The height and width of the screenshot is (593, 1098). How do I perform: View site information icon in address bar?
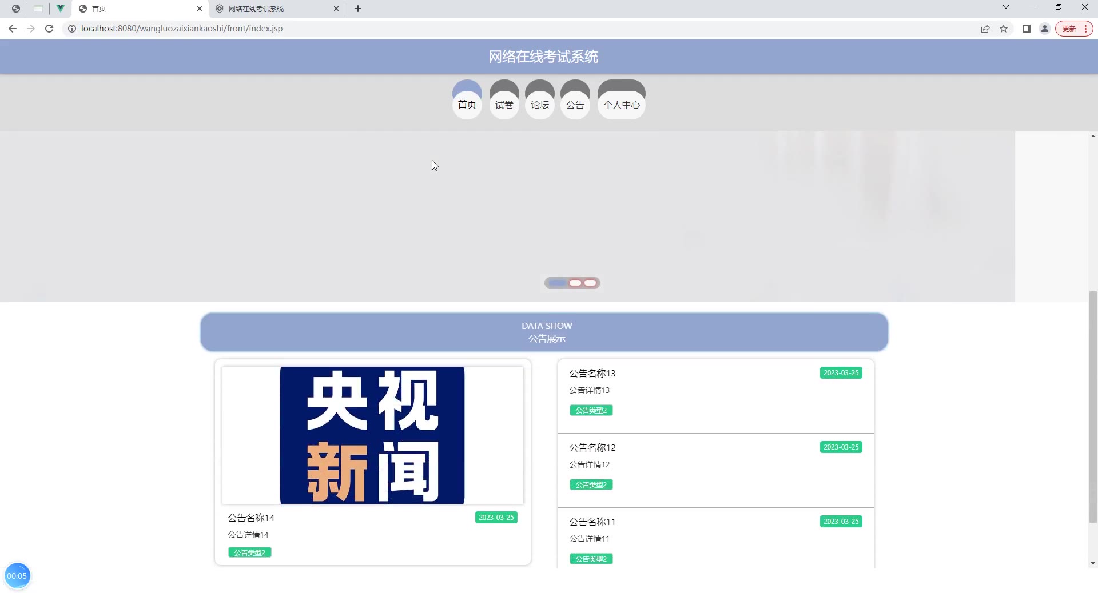72,29
